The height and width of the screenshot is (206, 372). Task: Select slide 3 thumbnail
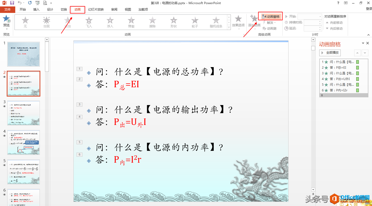[24, 113]
